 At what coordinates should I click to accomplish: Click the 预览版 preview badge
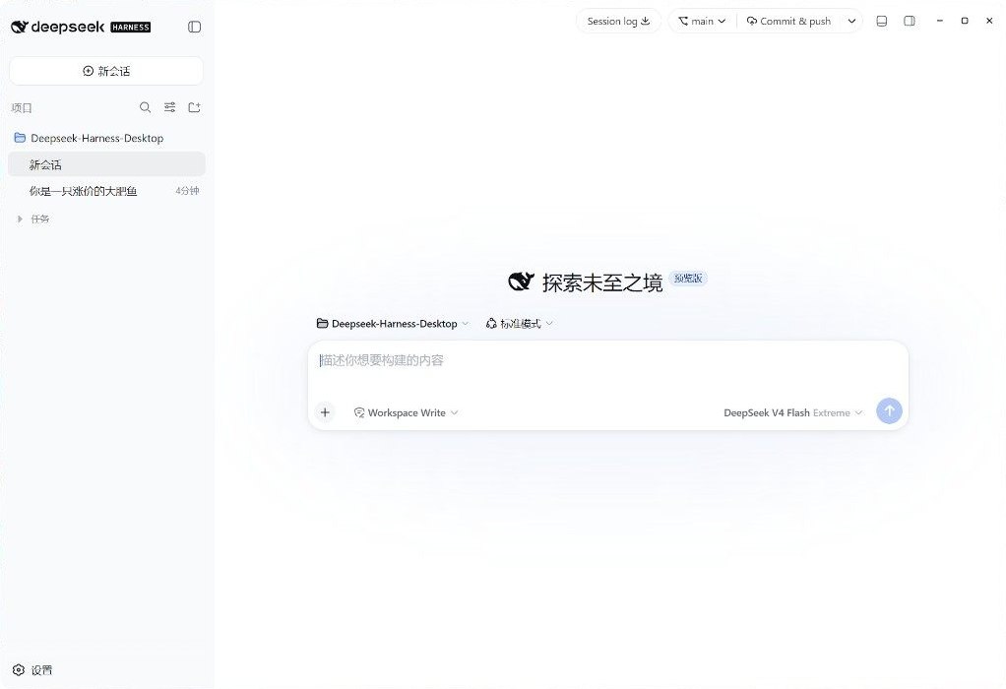pyautogui.click(x=688, y=278)
